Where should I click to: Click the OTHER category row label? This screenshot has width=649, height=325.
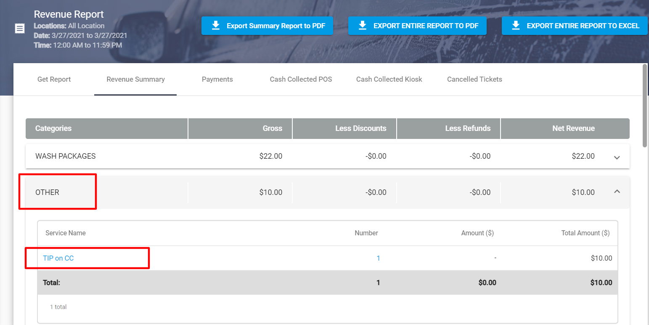(x=47, y=192)
